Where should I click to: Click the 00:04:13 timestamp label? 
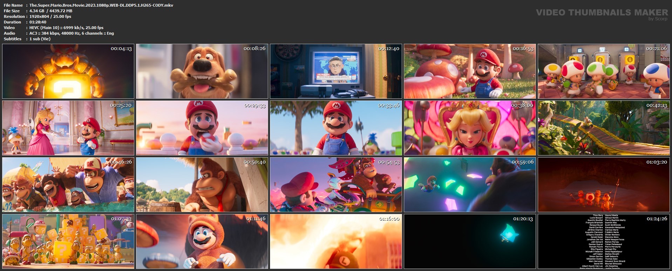[x=121, y=49]
